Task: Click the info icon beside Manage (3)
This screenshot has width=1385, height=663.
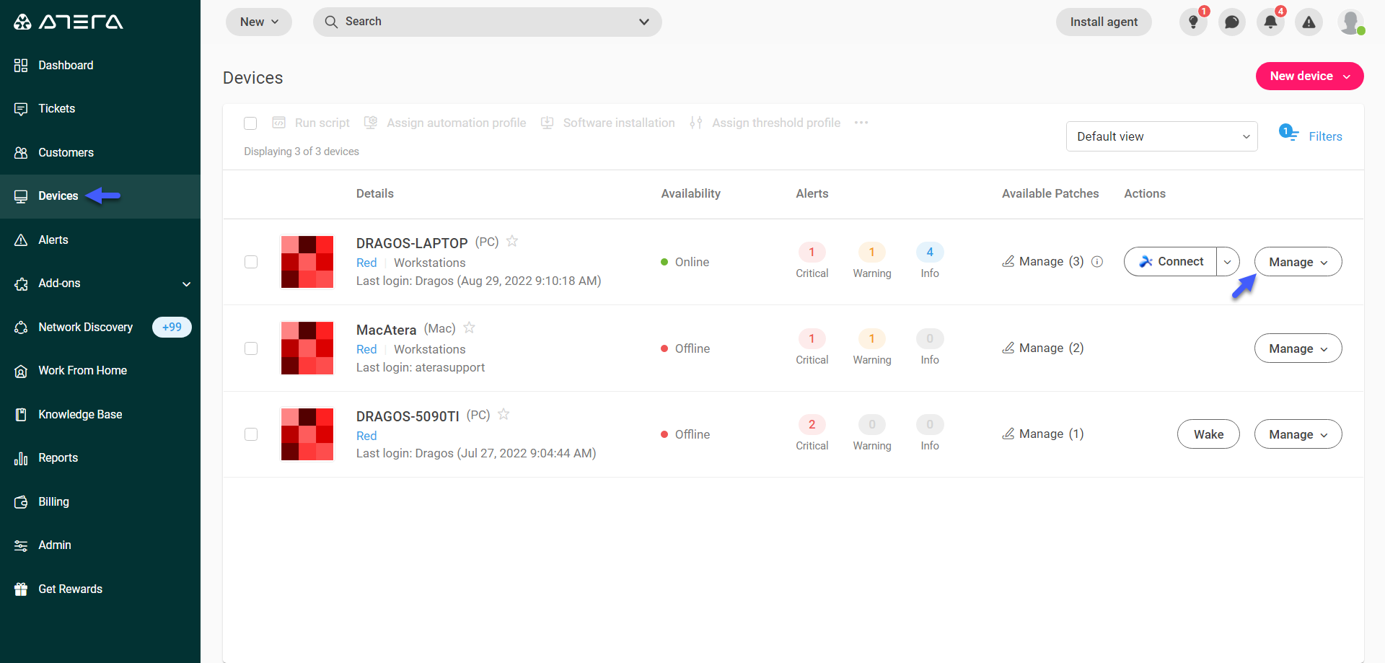Action: tap(1097, 262)
